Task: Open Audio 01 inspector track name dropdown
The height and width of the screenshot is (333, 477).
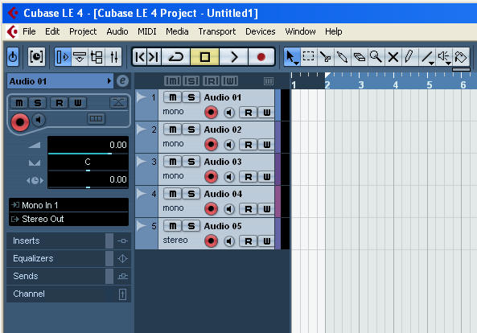Action: (x=60, y=81)
